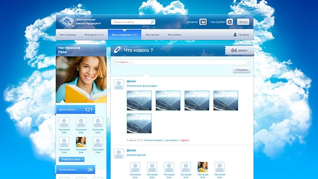Open the Мои друзья (+3) tab
The image size is (318, 179).
click(x=94, y=35)
